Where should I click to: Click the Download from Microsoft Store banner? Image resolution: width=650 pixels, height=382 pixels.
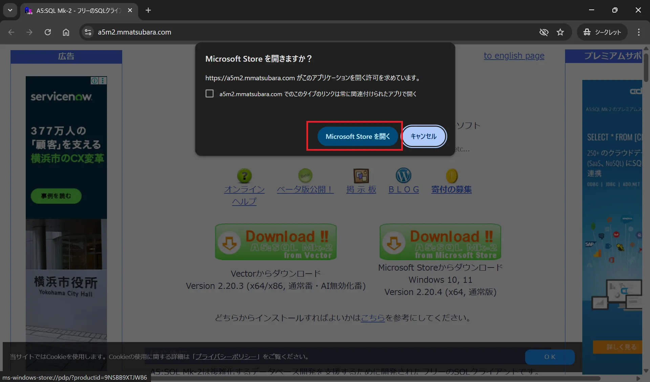(x=440, y=242)
